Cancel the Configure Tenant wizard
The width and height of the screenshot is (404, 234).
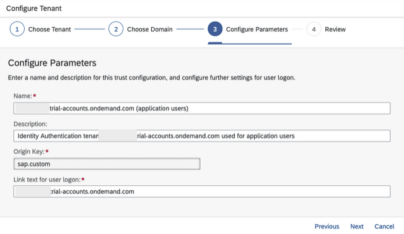click(384, 227)
